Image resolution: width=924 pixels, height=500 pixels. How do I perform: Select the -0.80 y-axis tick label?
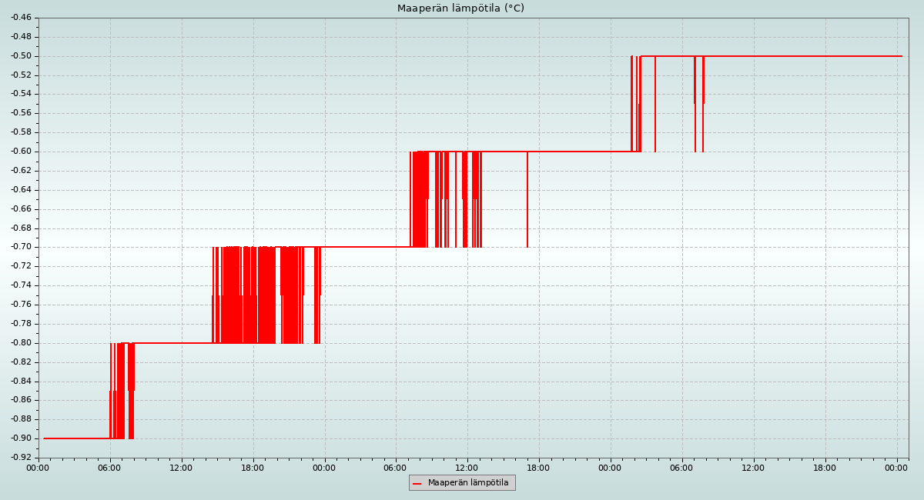21,343
